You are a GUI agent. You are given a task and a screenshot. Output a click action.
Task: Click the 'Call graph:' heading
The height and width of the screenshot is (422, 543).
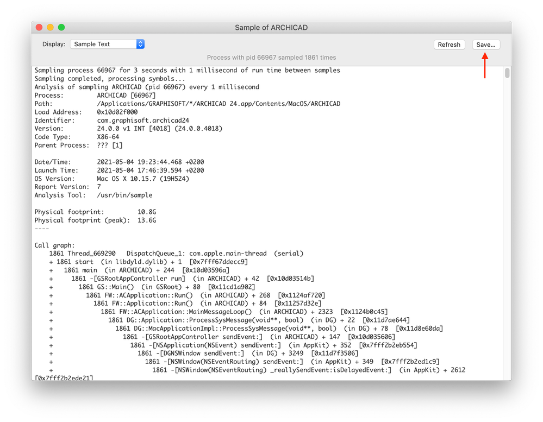pyautogui.click(x=54, y=245)
